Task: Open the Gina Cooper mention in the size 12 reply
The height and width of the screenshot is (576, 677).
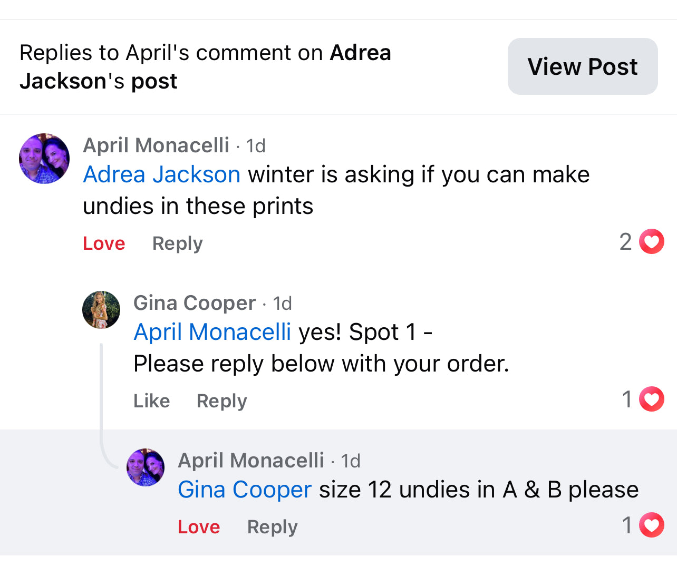Action: click(245, 490)
